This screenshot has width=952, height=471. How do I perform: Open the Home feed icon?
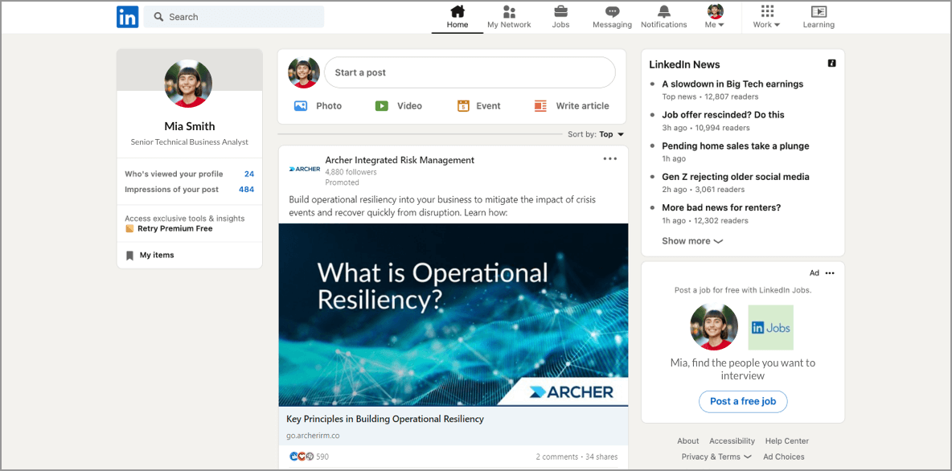click(x=458, y=11)
